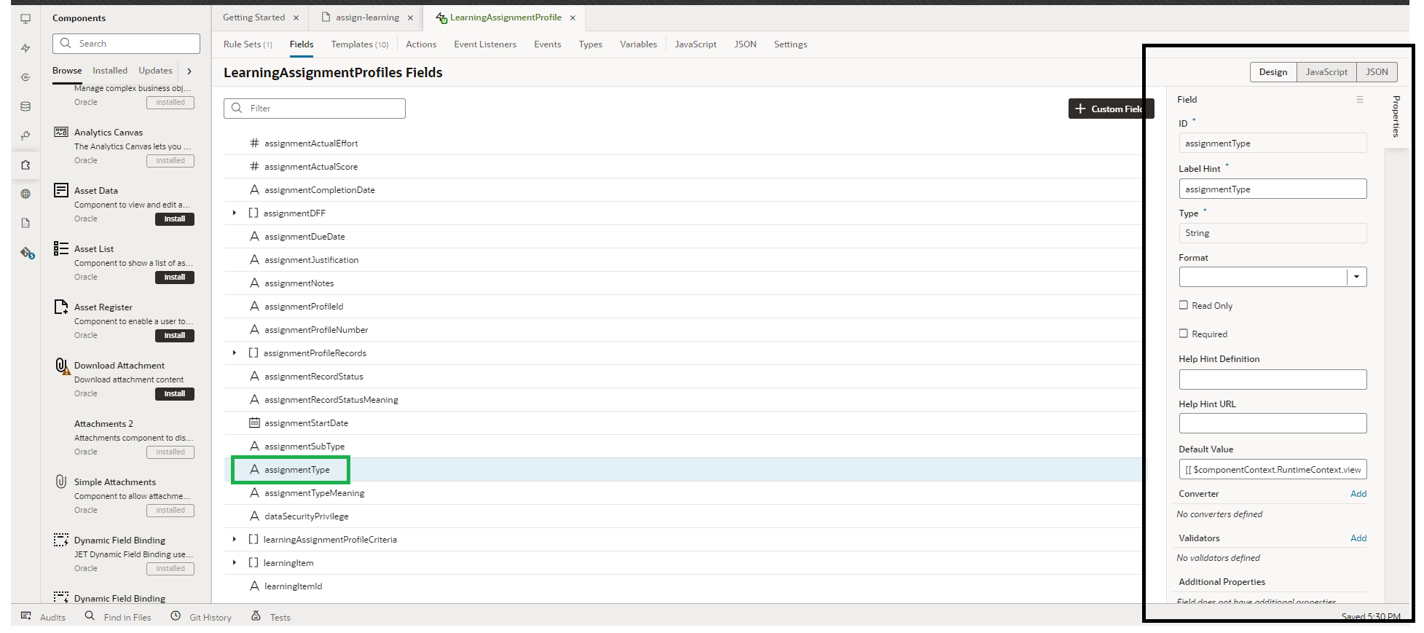Open the Services icon in left rail

click(25, 77)
